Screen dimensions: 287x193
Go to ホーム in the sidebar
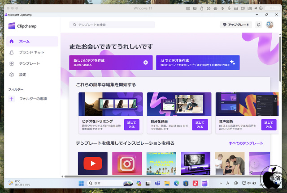pyautogui.click(x=32, y=42)
